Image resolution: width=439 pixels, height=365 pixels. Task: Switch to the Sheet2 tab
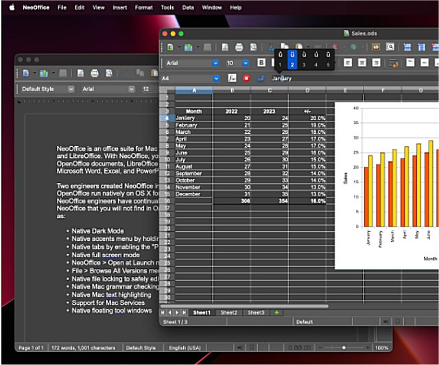click(x=229, y=312)
